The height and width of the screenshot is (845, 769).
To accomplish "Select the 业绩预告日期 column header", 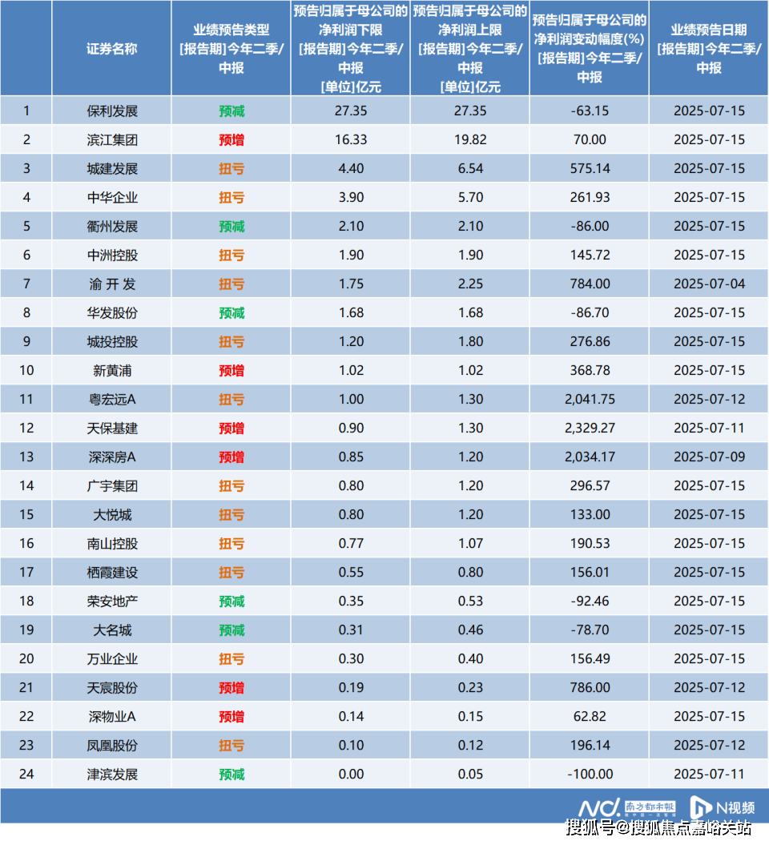I will pos(708,48).
